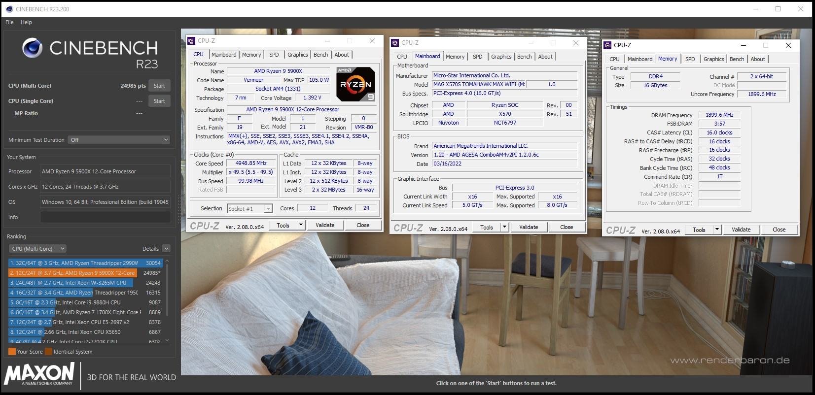815x395 pixels.
Task: Open About tab in Memory CPU-Z window
Action: 758,59
